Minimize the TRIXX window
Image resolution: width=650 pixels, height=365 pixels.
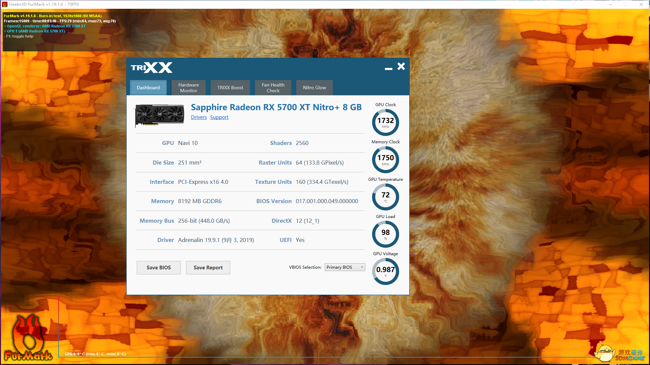[x=388, y=69]
